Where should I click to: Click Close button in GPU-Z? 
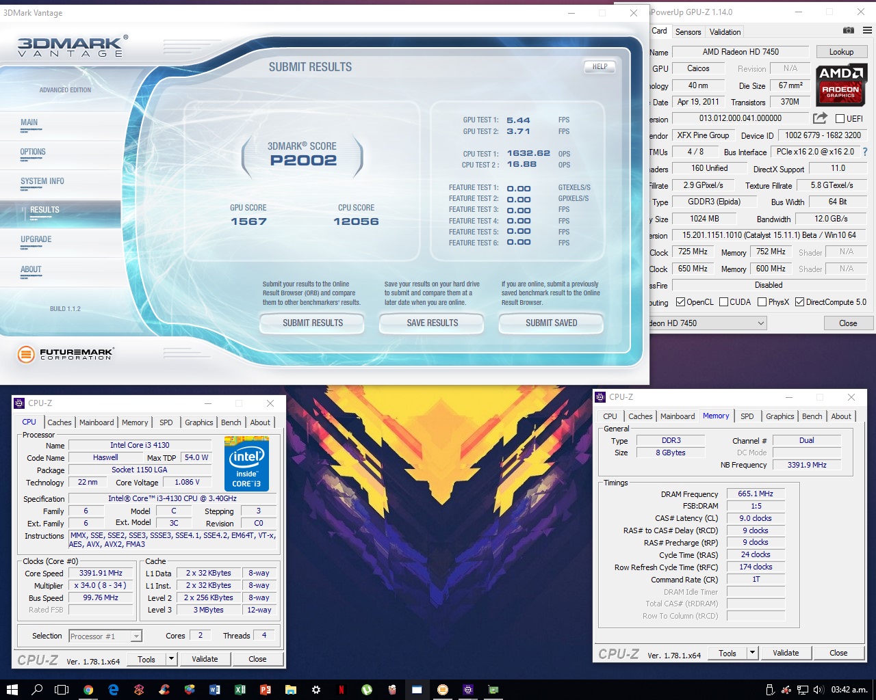(x=848, y=323)
